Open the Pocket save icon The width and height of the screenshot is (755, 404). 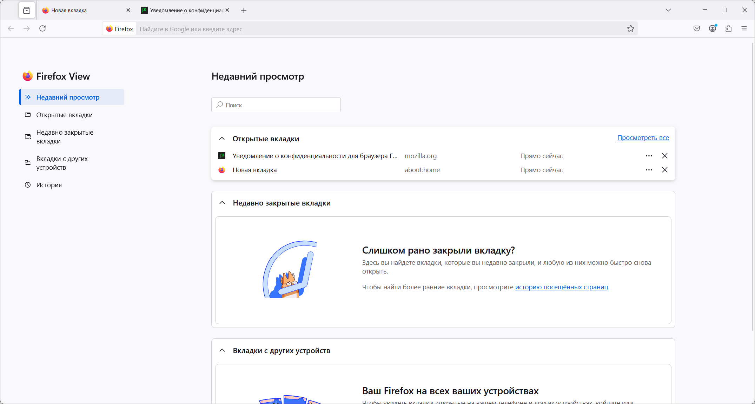tap(697, 29)
